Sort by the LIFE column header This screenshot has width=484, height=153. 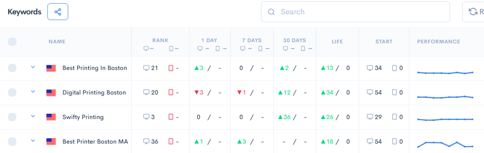[x=337, y=42]
